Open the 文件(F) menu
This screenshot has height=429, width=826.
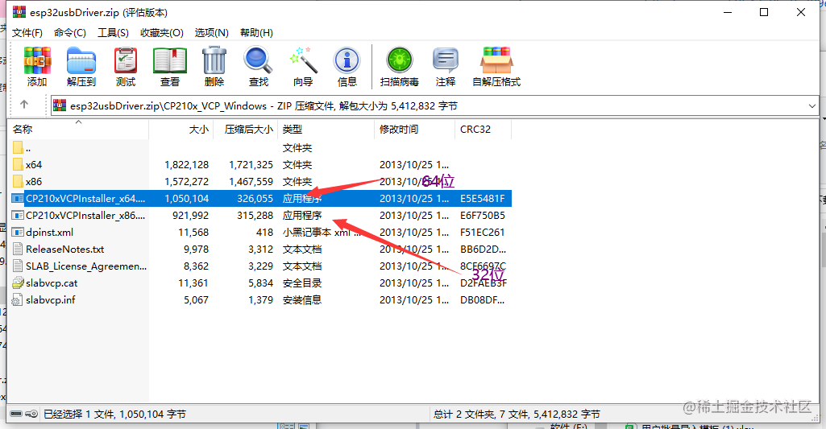point(27,33)
